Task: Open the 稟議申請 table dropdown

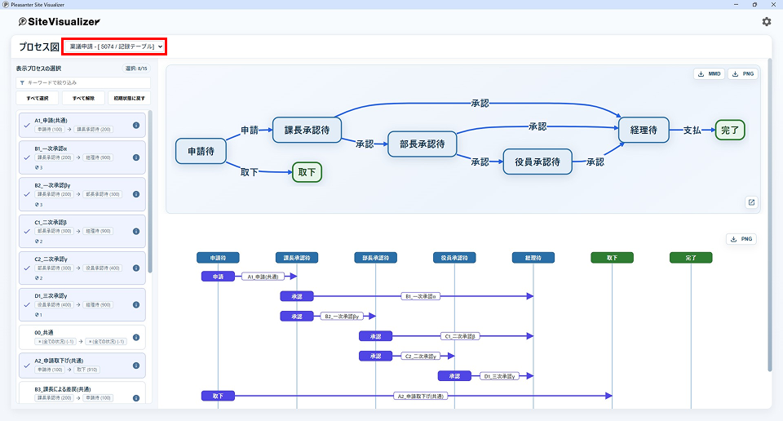Action: pos(115,47)
